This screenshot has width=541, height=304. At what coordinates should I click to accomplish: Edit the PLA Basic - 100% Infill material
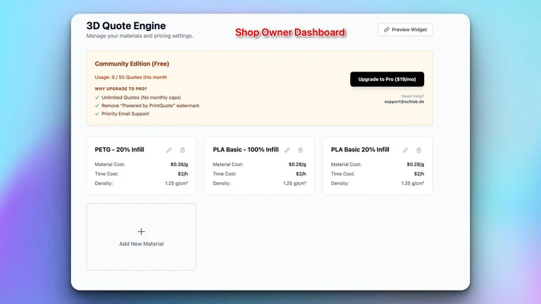point(287,150)
